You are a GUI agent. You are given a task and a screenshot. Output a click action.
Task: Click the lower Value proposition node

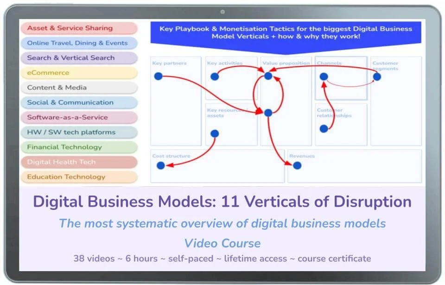tap(267, 112)
